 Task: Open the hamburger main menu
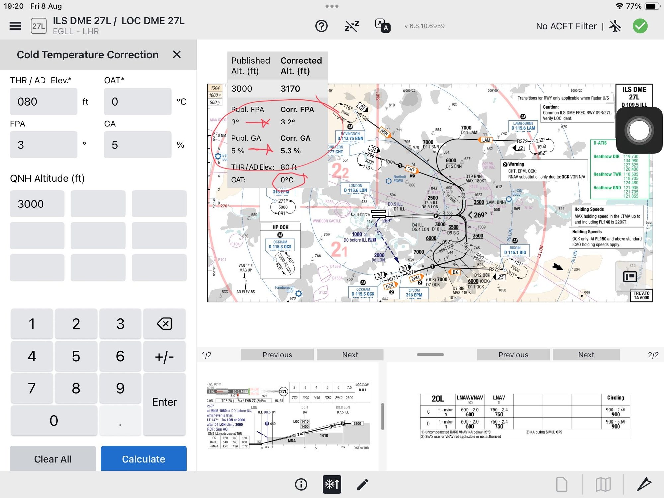15,26
